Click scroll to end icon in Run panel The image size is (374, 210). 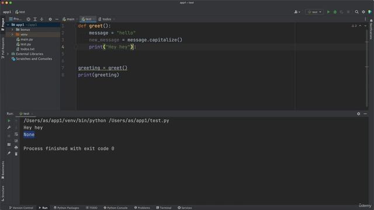click(16, 141)
